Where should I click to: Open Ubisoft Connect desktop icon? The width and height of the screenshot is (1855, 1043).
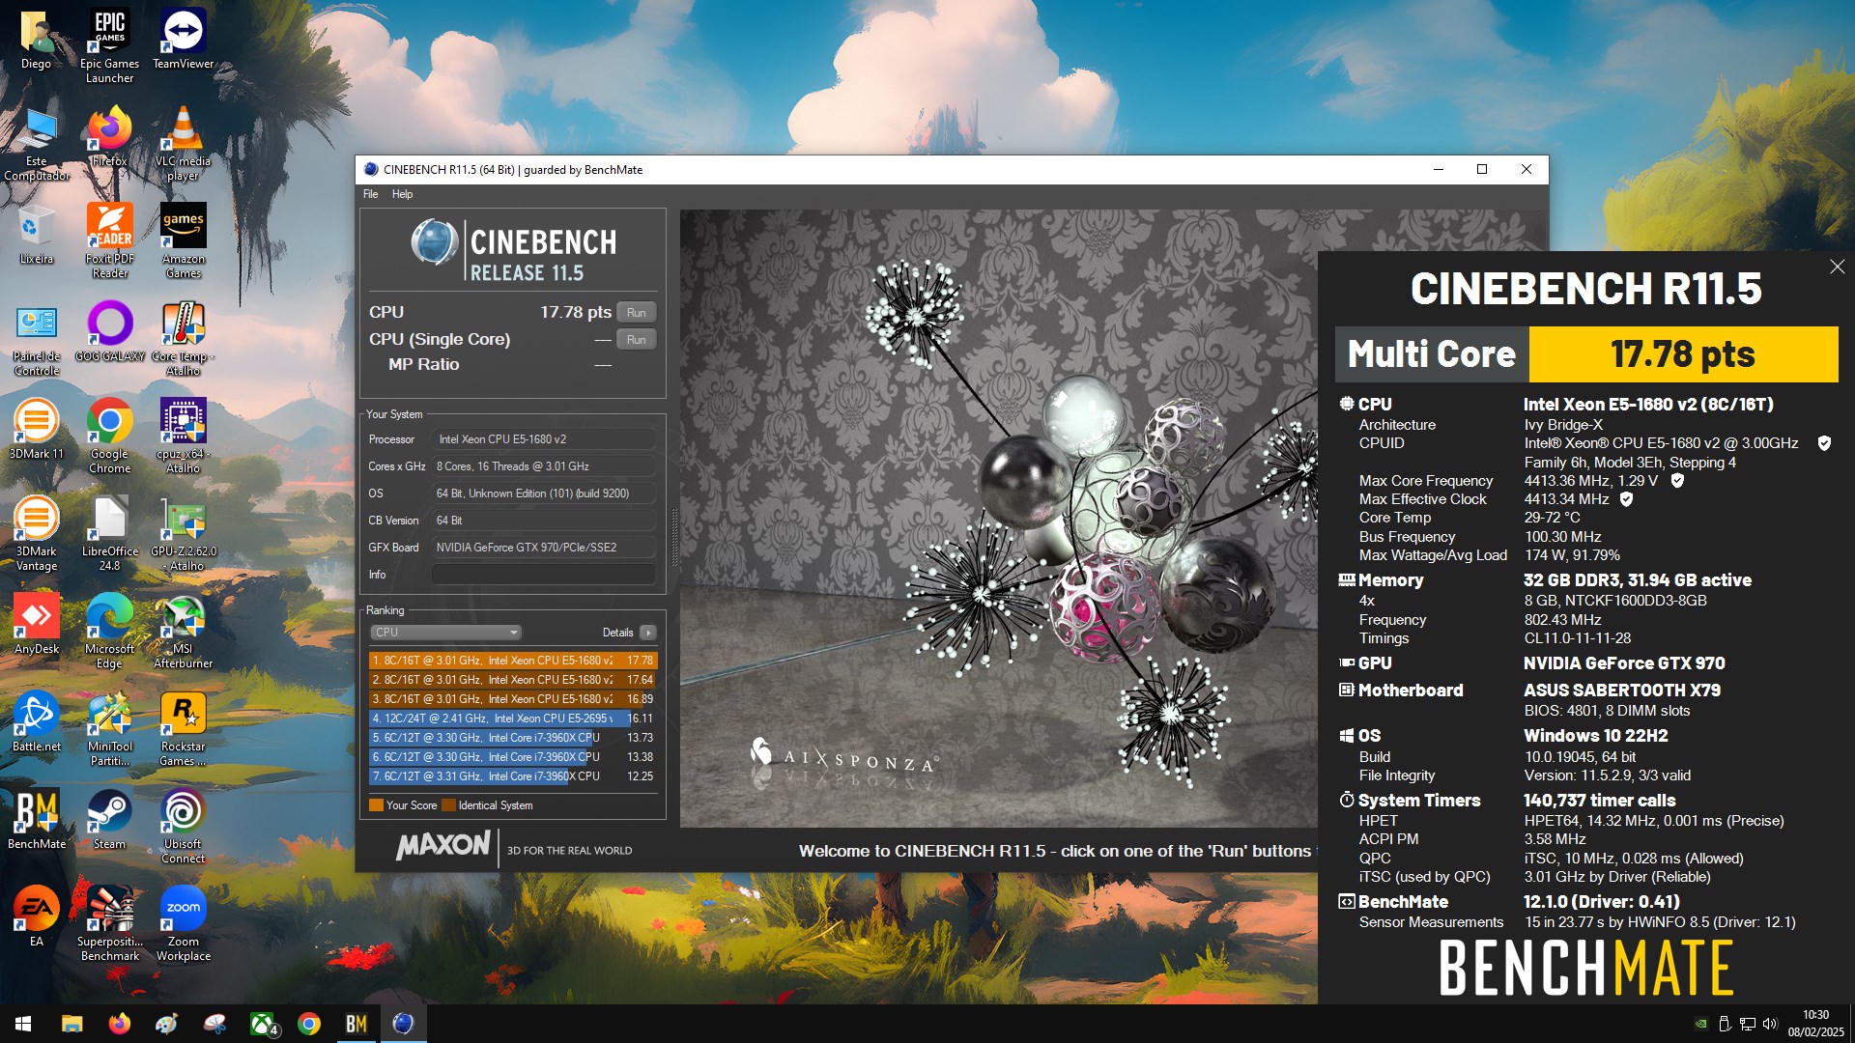point(183,826)
